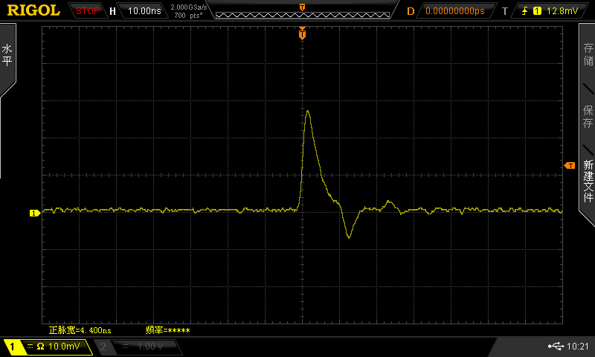Click the 12.8mV trigger level readout
Screen dimensions: 595x357
pos(562,11)
